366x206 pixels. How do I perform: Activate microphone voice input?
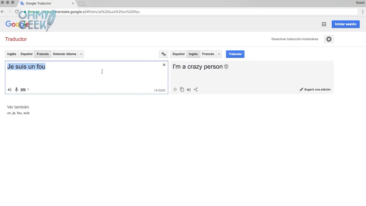(x=16, y=90)
